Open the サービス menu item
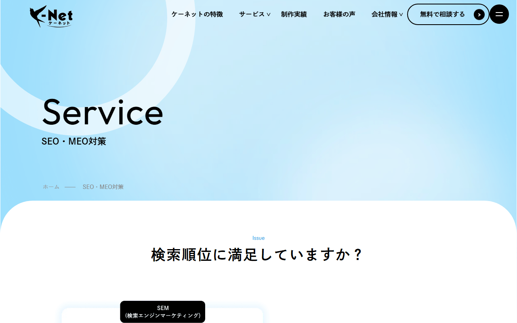This screenshot has width=517, height=323. 252,14
